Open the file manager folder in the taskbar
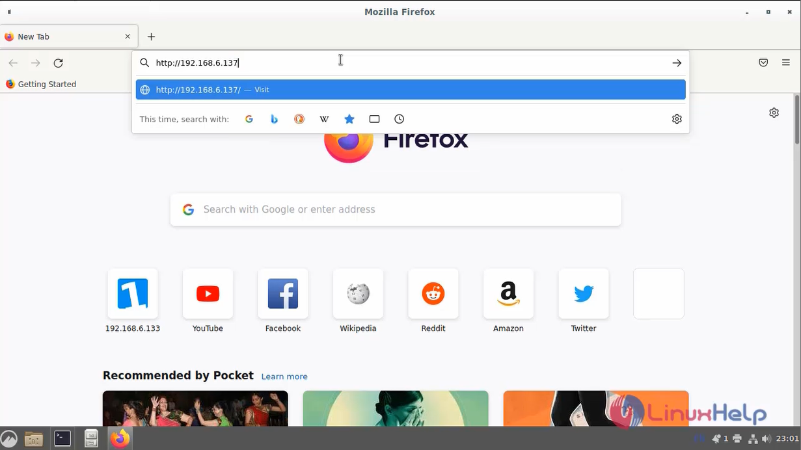Viewport: 801px width, 450px height. point(34,439)
